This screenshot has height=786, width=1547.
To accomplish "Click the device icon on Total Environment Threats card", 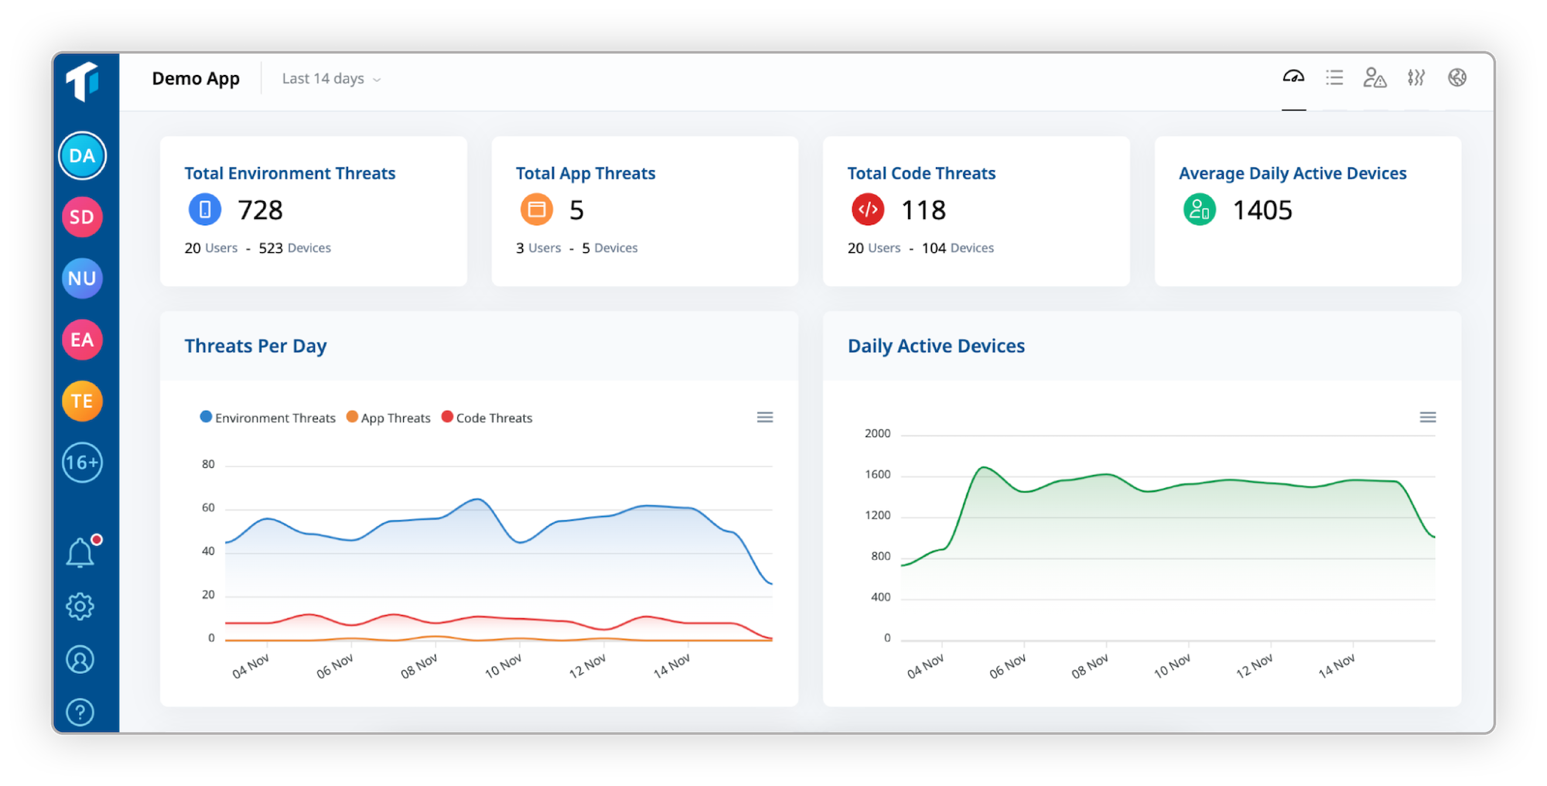I will (x=204, y=209).
